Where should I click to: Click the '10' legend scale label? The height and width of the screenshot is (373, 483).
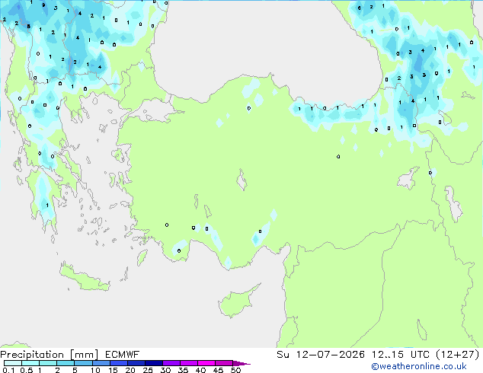click(95, 370)
